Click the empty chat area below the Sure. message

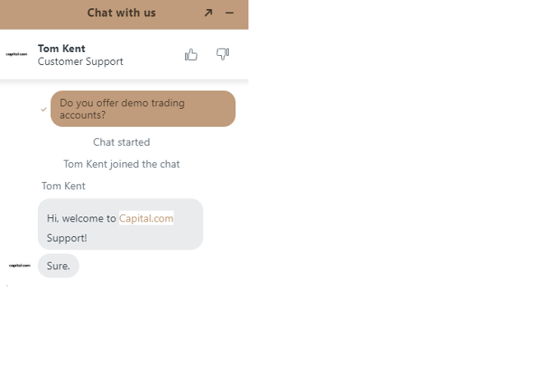[x=124, y=333]
